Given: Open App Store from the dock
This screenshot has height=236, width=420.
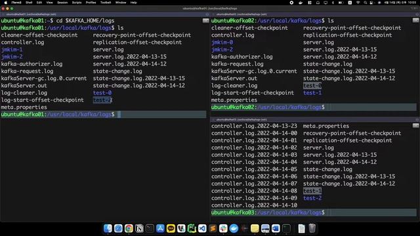Looking at the screenshot, I should pyautogui.click(x=160, y=229).
